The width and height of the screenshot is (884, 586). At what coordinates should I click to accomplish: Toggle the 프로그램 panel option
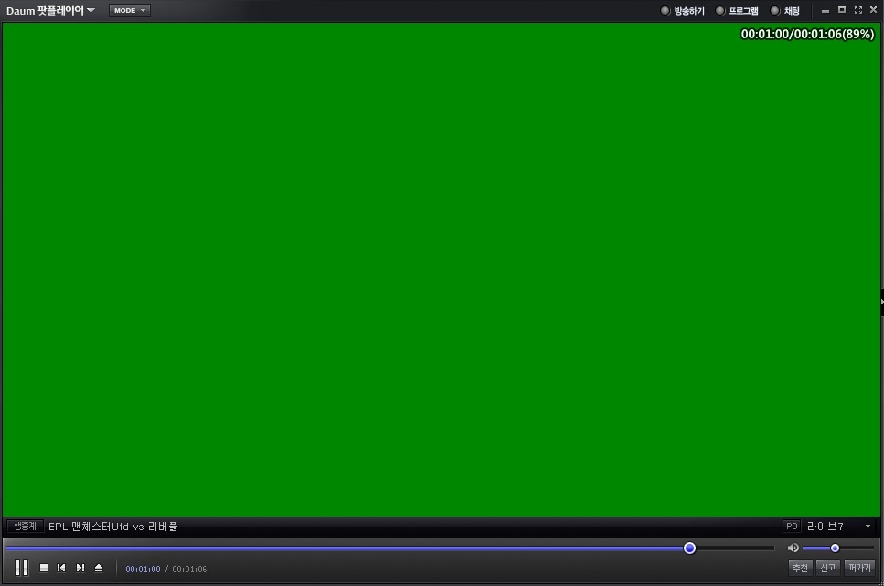pyautogui.click(x=737, y=11)
